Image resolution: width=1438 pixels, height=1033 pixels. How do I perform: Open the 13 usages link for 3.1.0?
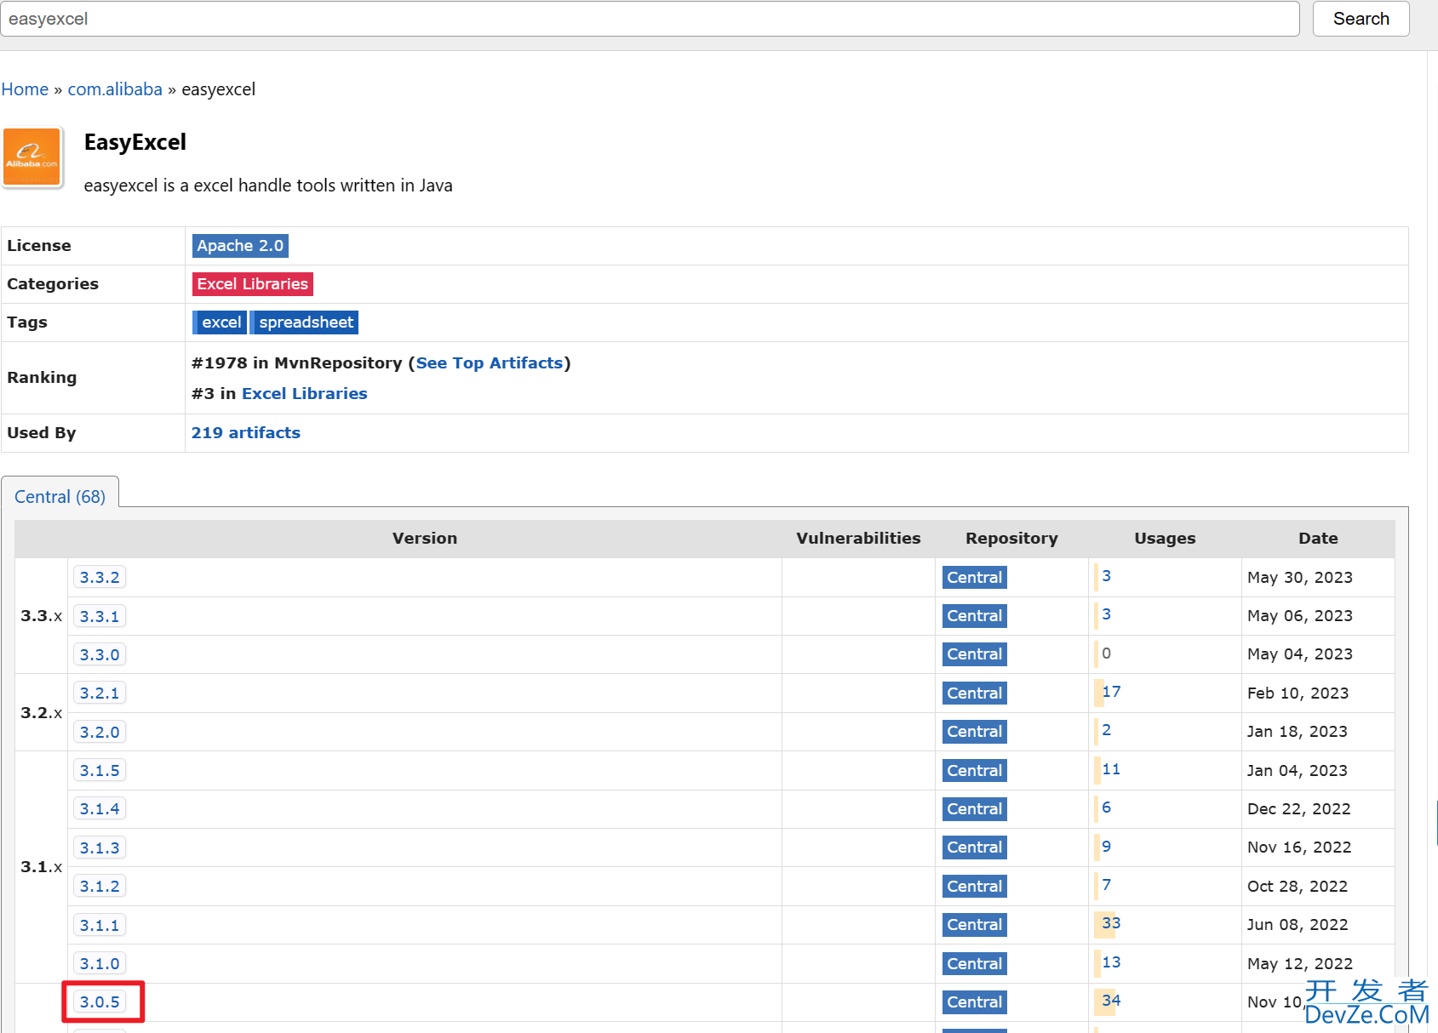click(x=1111, y=962)
